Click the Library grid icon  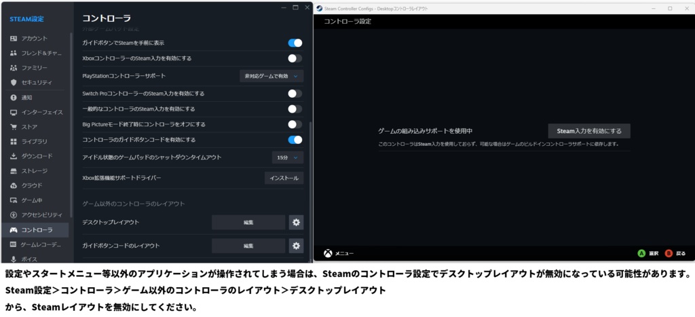[x=14, y=141]
